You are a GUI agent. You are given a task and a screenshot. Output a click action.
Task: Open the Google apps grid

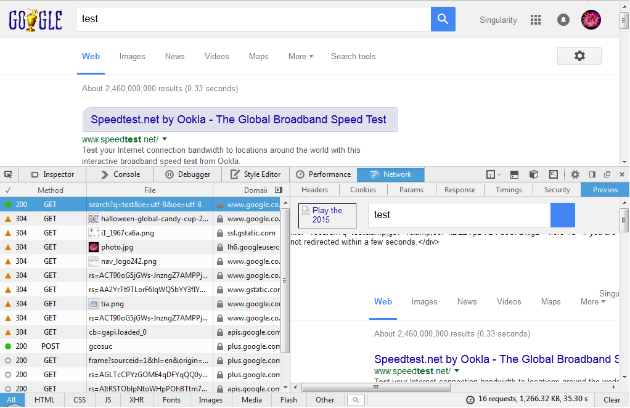536,20
